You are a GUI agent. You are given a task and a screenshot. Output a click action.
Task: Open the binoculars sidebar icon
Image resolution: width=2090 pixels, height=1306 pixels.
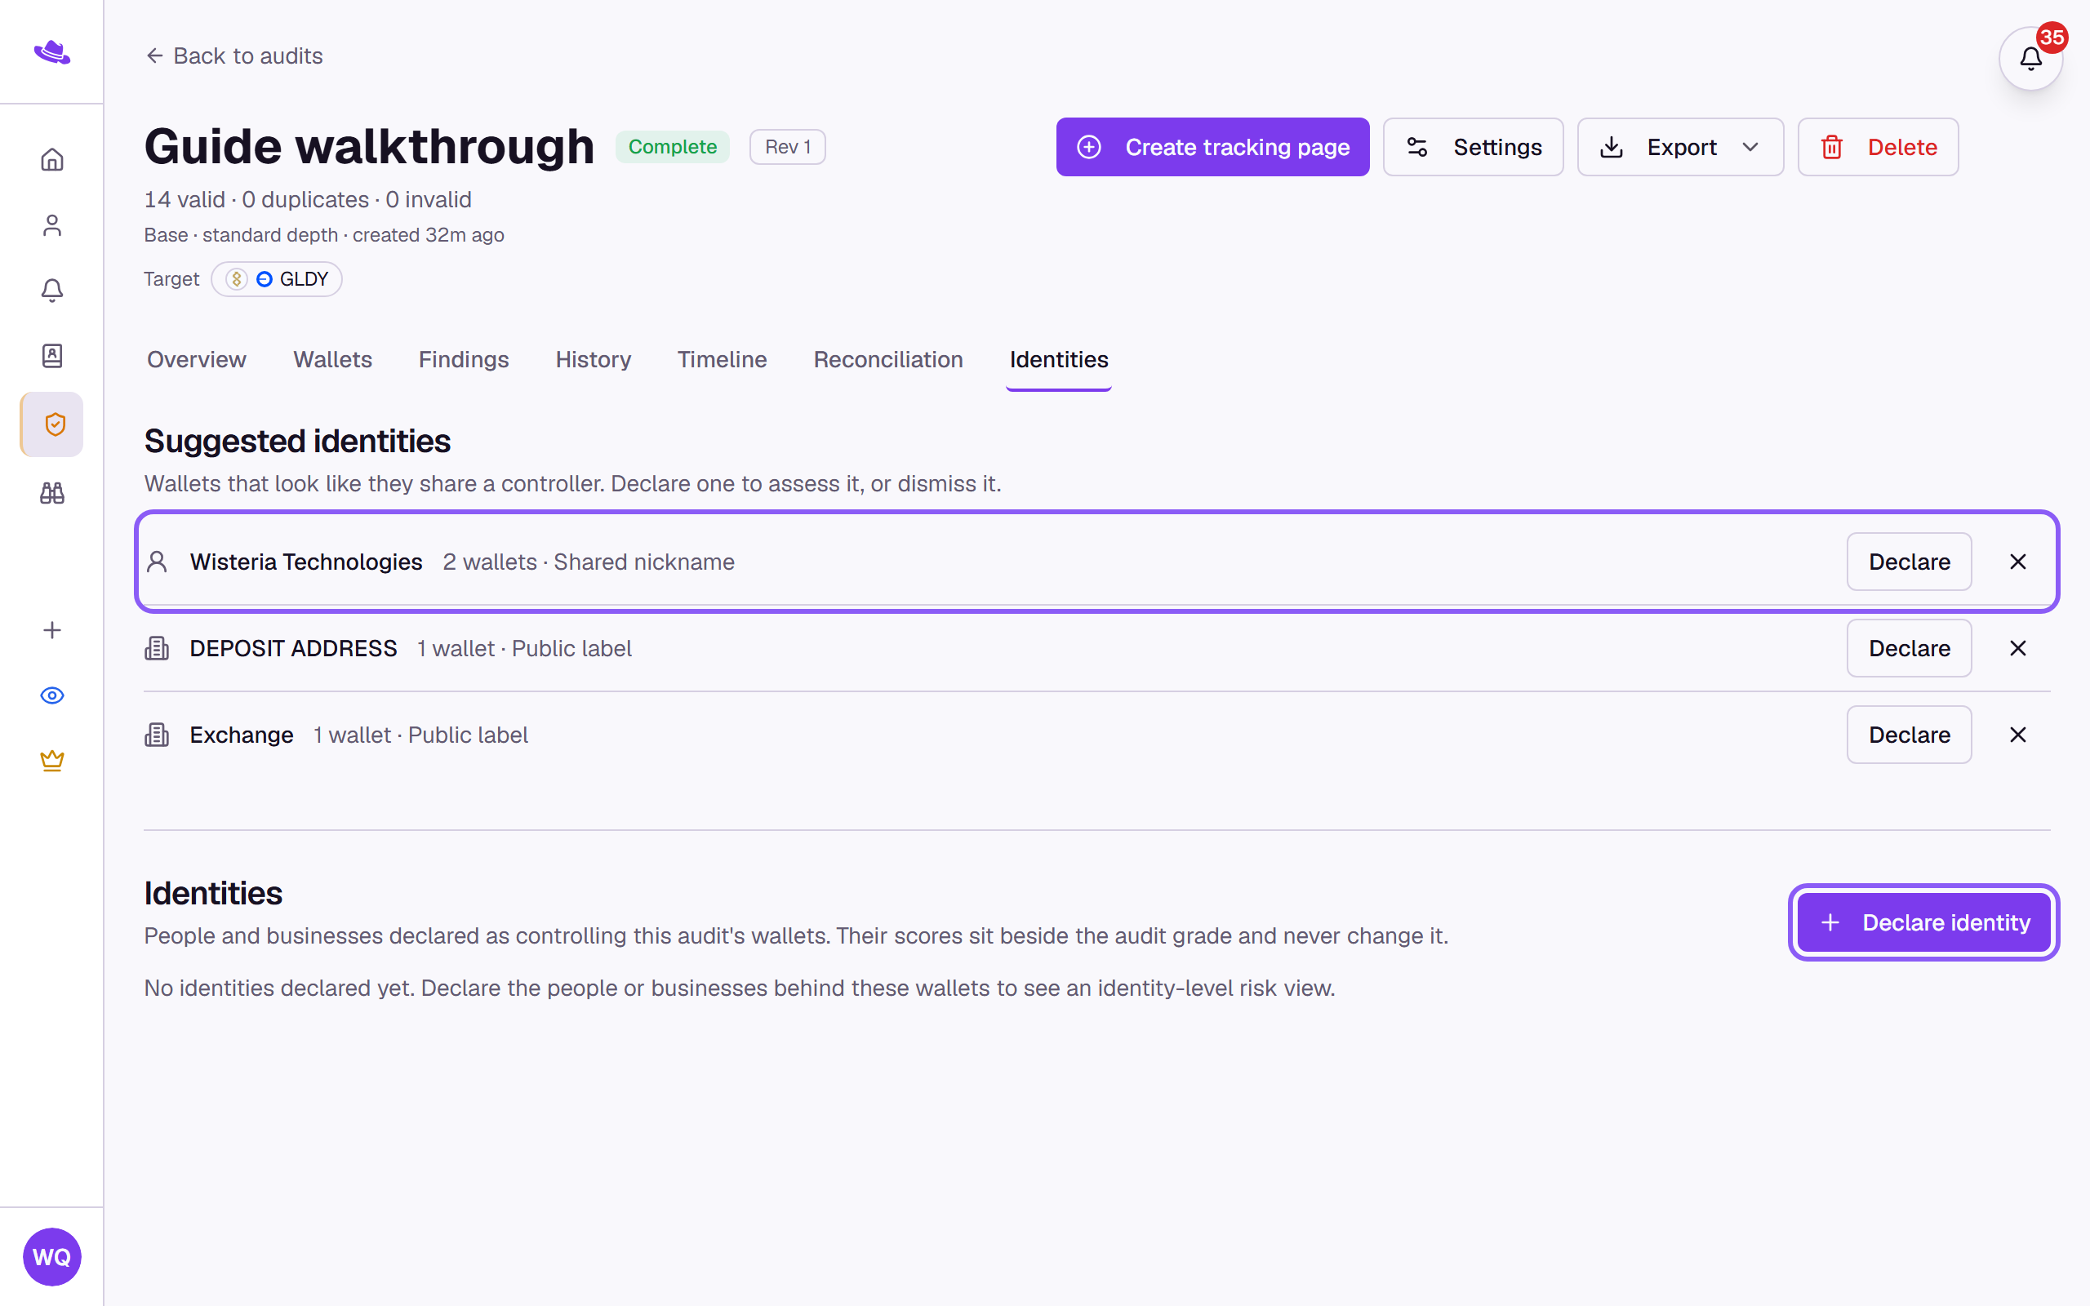[x=51, y=492]
